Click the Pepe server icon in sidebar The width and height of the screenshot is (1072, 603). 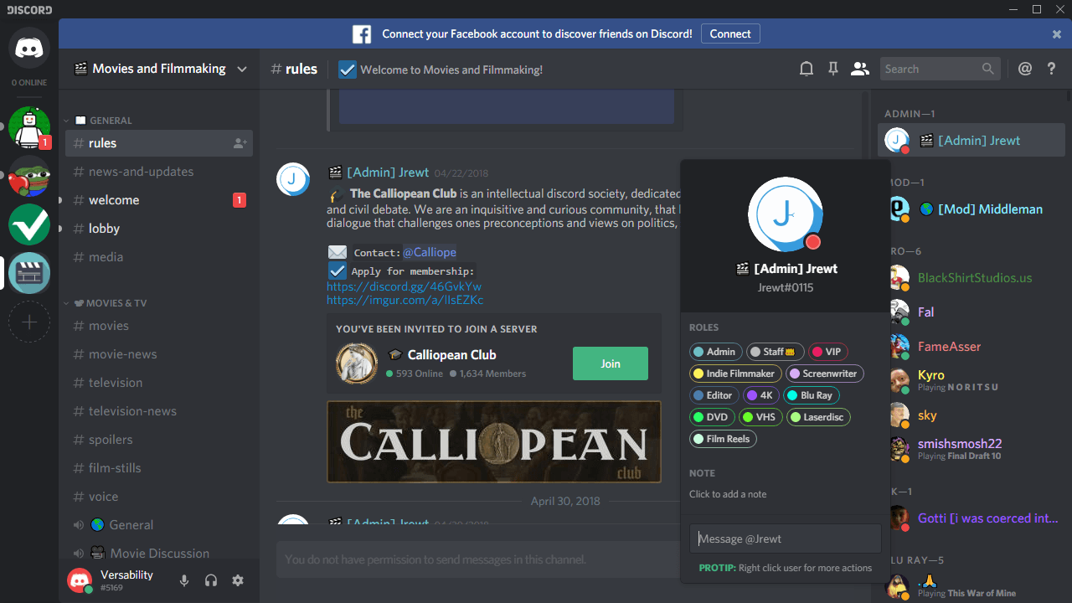point(29,177)
